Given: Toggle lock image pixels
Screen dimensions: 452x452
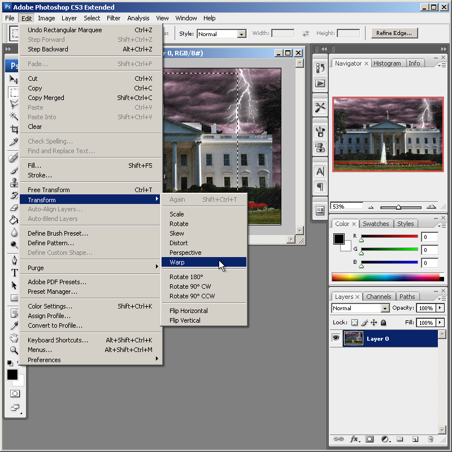Looking at the screenshot, I should (364, 323).
